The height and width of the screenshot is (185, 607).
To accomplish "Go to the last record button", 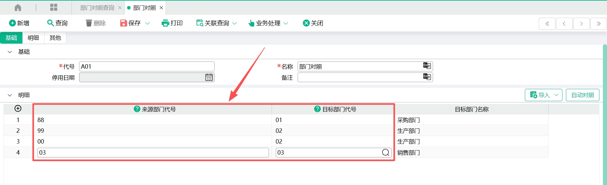I will pos(598,24).
